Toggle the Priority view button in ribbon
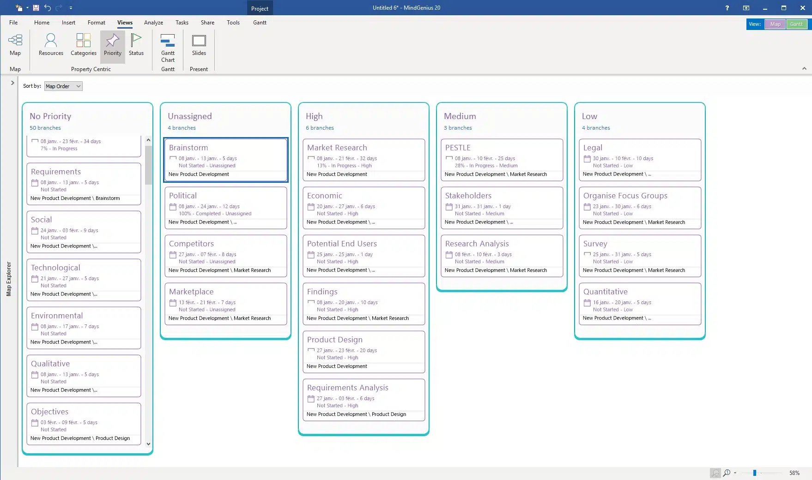Image resolution: width=812 pixels, height=480 pixels. click(x=113, y=45)
